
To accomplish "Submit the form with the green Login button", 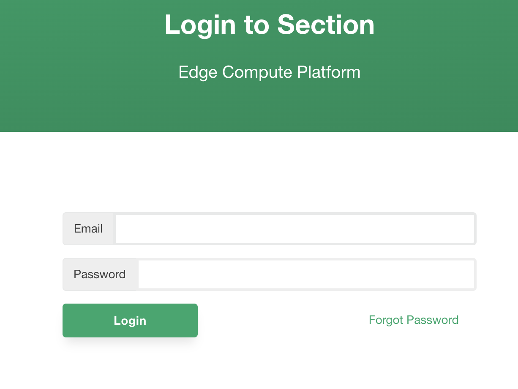I will pos(130,321).
